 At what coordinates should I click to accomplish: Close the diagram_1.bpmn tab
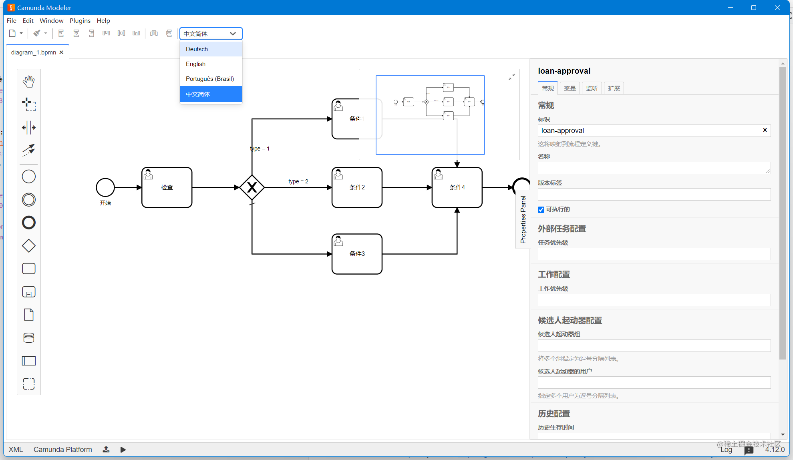click(62, 52)
